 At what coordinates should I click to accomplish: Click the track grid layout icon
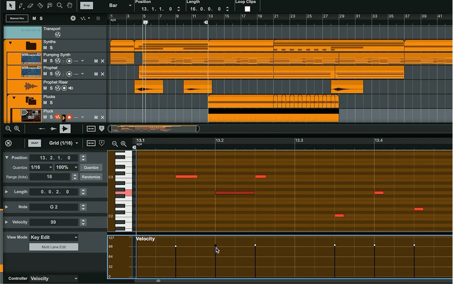pos(98,18)
